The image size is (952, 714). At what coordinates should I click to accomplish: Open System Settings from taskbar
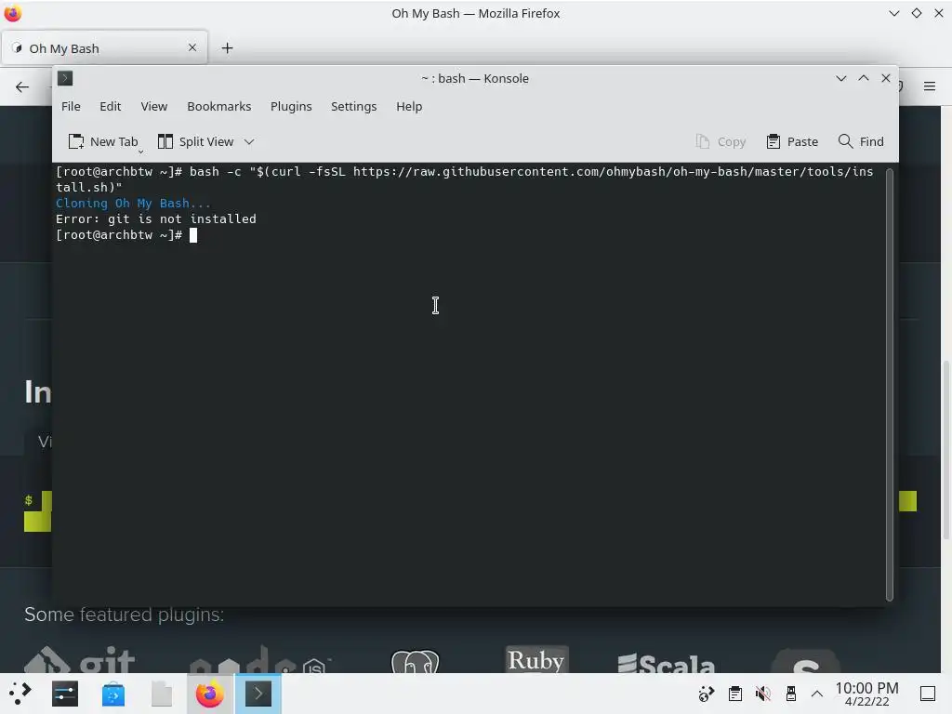pyautogui.click(x=65, y=694)
